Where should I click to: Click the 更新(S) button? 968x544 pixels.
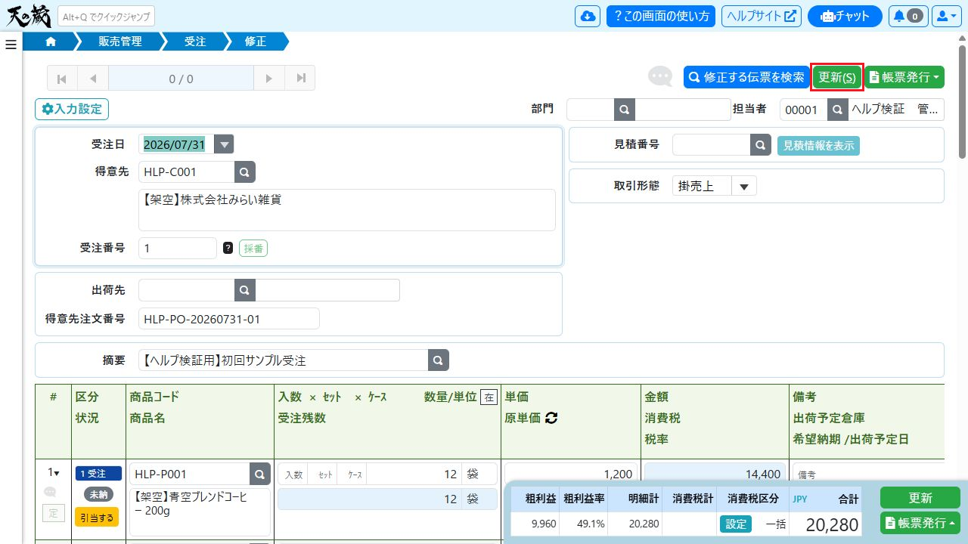(837, 77)
